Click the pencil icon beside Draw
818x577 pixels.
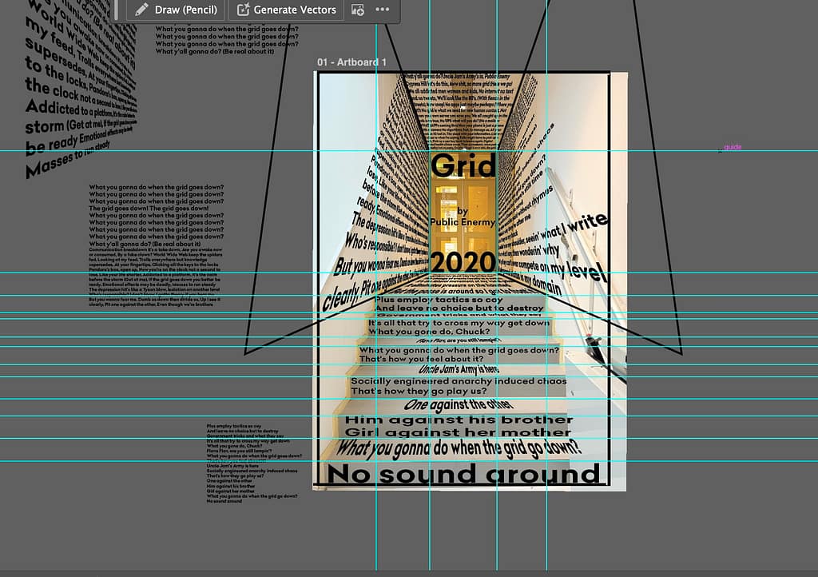click(141, 10)
